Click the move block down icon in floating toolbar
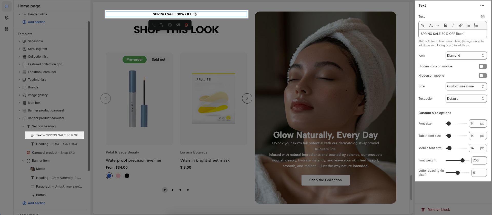This screenshot has height=215, width=492. 162,25
